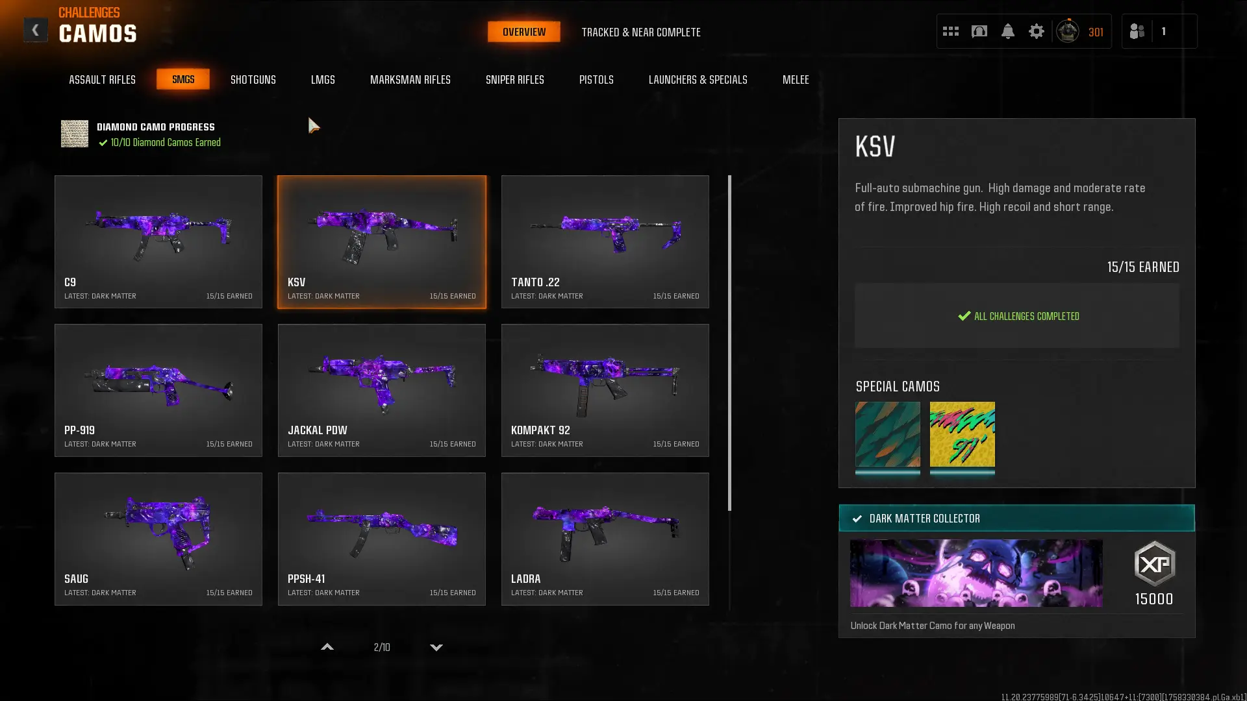Switch to the Sniper Rifles tab
This screenshot has height=701, width=1247.
(514, 79)
